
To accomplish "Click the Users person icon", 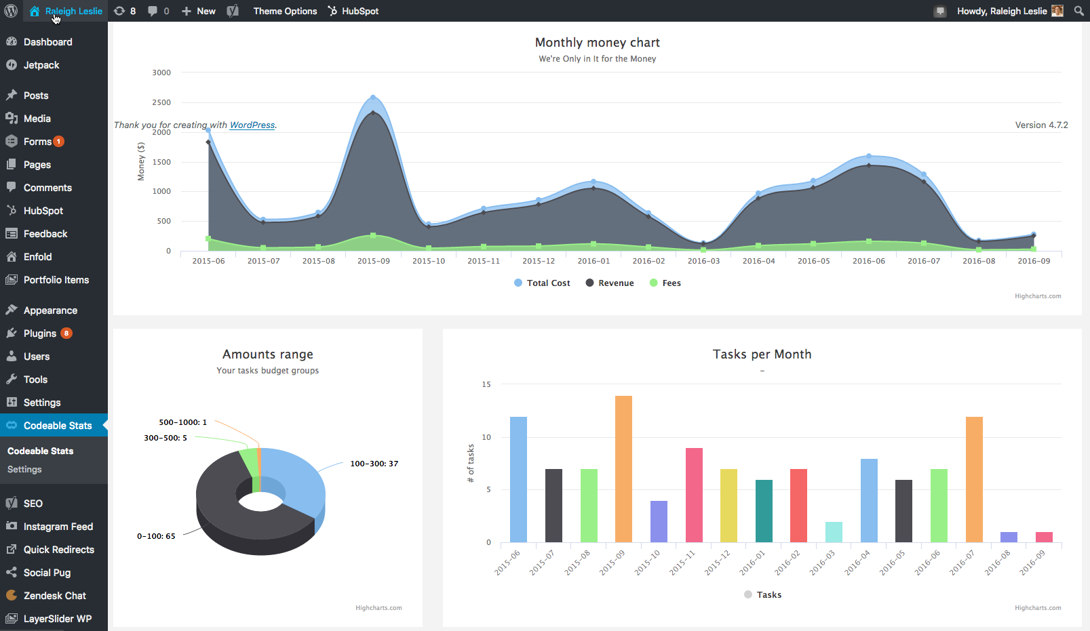I will coord(12,357).
